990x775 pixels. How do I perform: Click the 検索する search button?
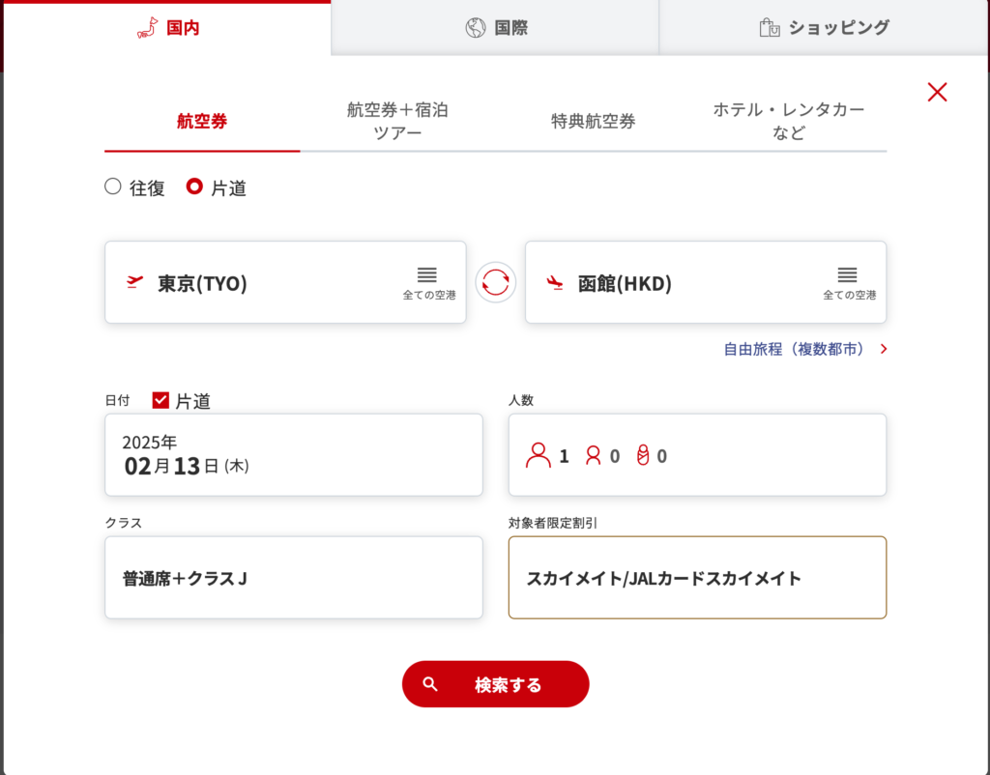tap(496, 684)
